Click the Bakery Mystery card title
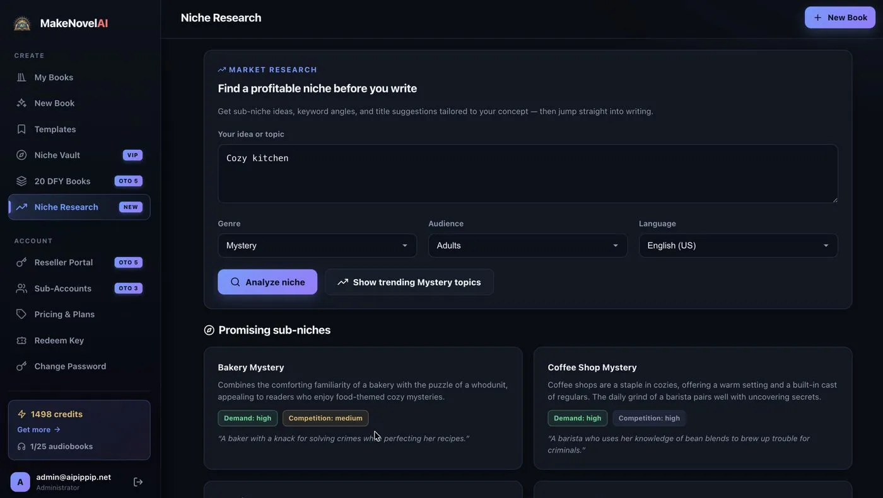This screenshot has height=498, width=883. coord(251,367)
